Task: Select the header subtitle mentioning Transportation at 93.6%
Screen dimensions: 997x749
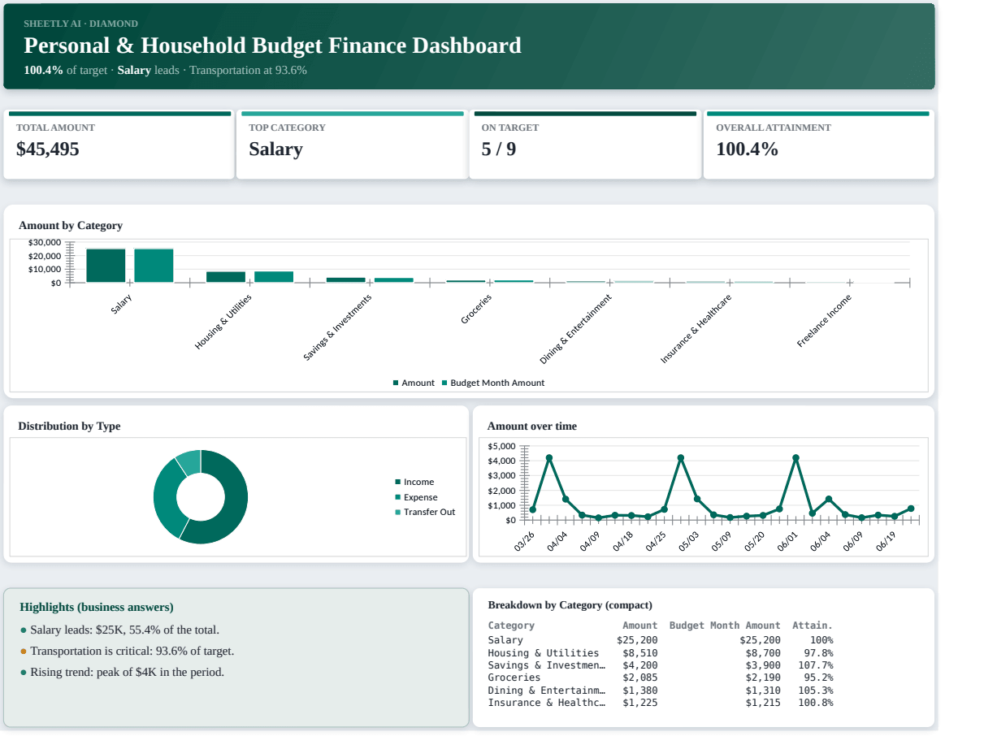Action: [x=165, y=70]
